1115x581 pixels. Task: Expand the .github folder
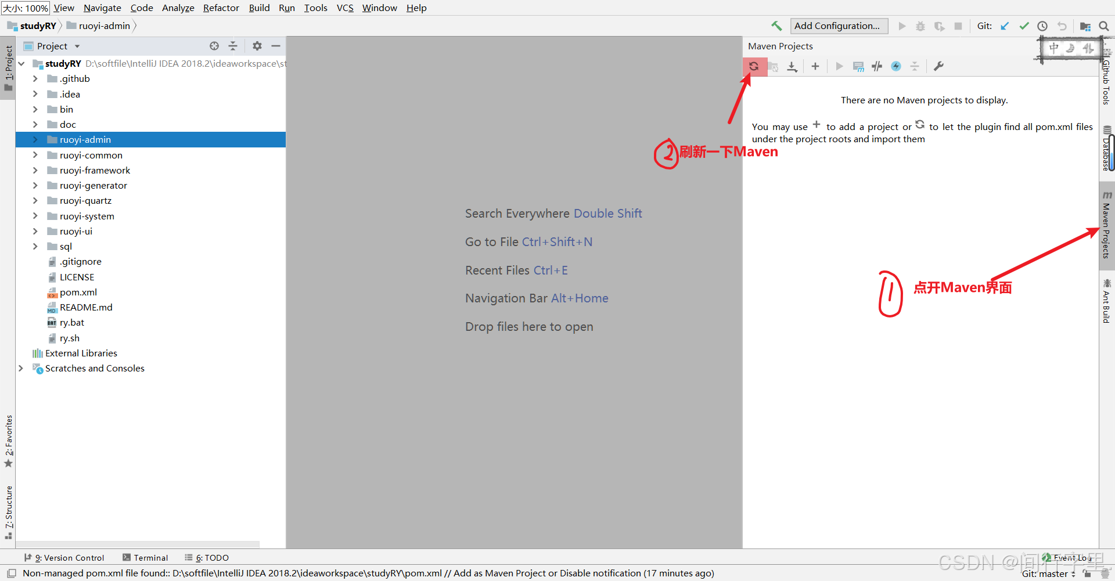pos(35,78)
